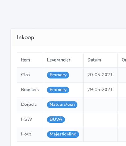This screenshot has width=126, height=146.
Task: Select the Dorpels item cell
Action: point(30,105)
